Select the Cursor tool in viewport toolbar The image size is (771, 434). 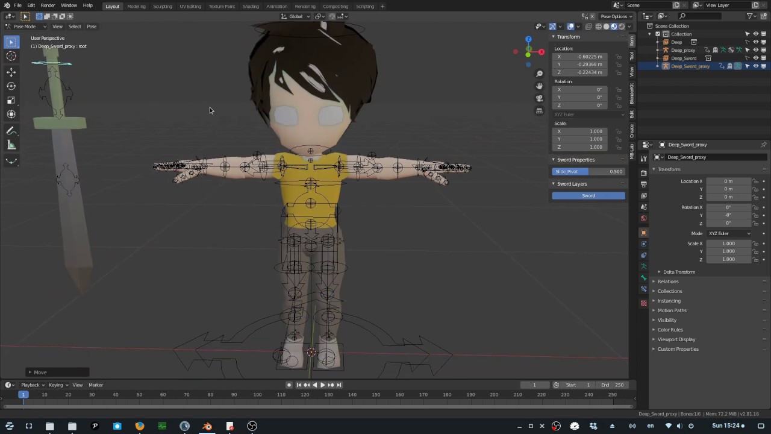click(11, 56)
